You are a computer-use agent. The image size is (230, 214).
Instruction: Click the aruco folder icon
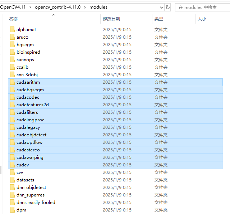[x=12, y=37]
